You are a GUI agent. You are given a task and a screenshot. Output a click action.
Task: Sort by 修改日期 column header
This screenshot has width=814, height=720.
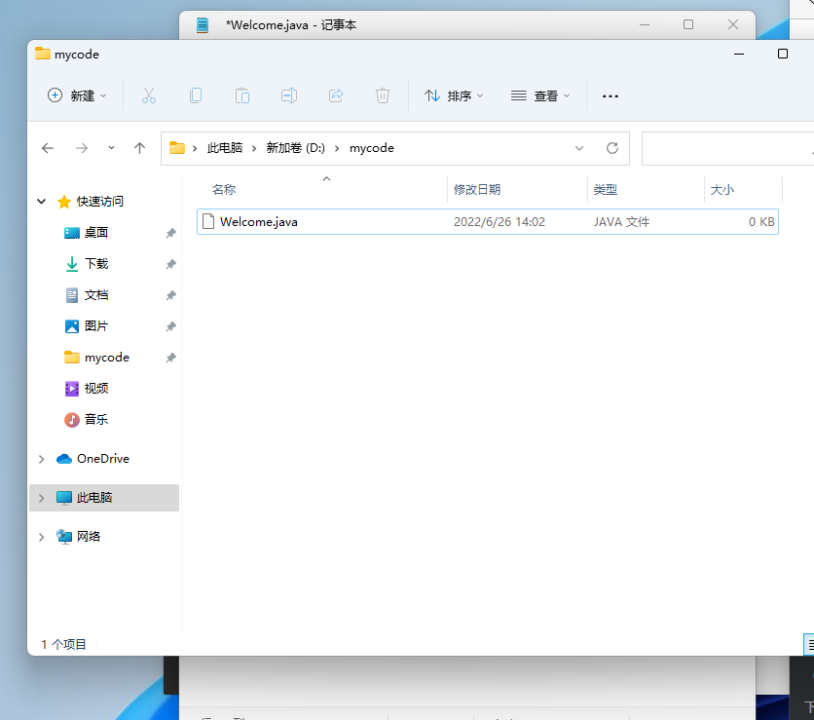click(x=477, y=190)
